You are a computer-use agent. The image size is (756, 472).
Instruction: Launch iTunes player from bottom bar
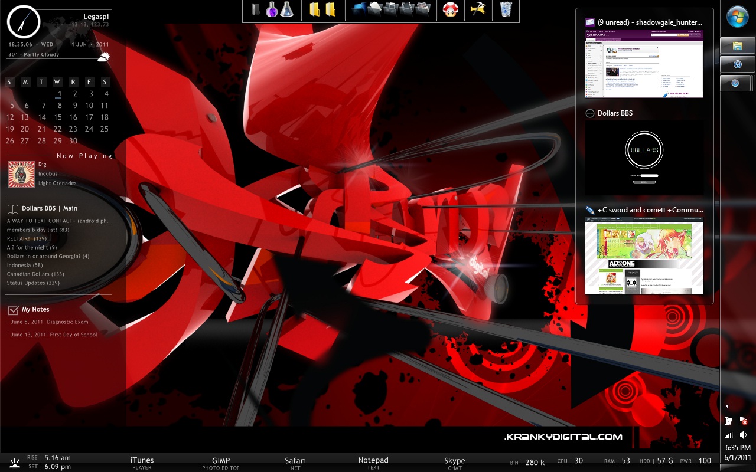pyautogui.click(x=142, y=463)
